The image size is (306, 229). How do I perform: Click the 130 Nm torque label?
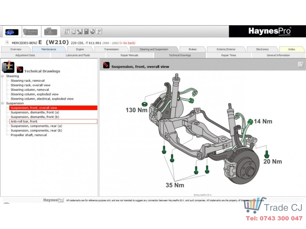coord(137,110)
